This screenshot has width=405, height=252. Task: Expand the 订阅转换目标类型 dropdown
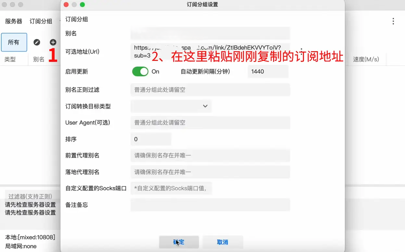[x=171, y=106]
